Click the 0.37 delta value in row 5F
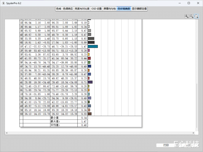Viewport: 203px width, 152px height. (x=84, y=62)
